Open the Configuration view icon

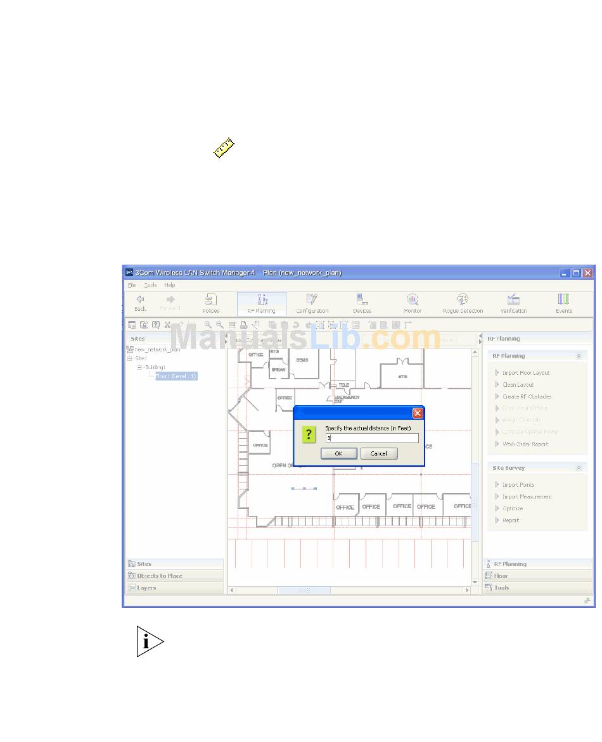pos(312,303)
